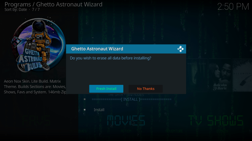Screen dimensions: 252x141
Task: Click the Programs / Ghetto Astronaut Wizard breadcrumb
Action: click(x=53, y=4)
